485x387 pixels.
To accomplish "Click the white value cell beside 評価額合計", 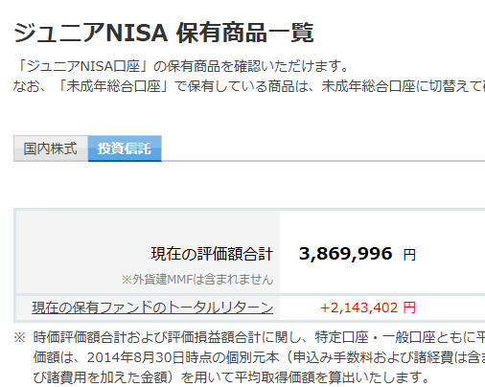I will [382, 252].
